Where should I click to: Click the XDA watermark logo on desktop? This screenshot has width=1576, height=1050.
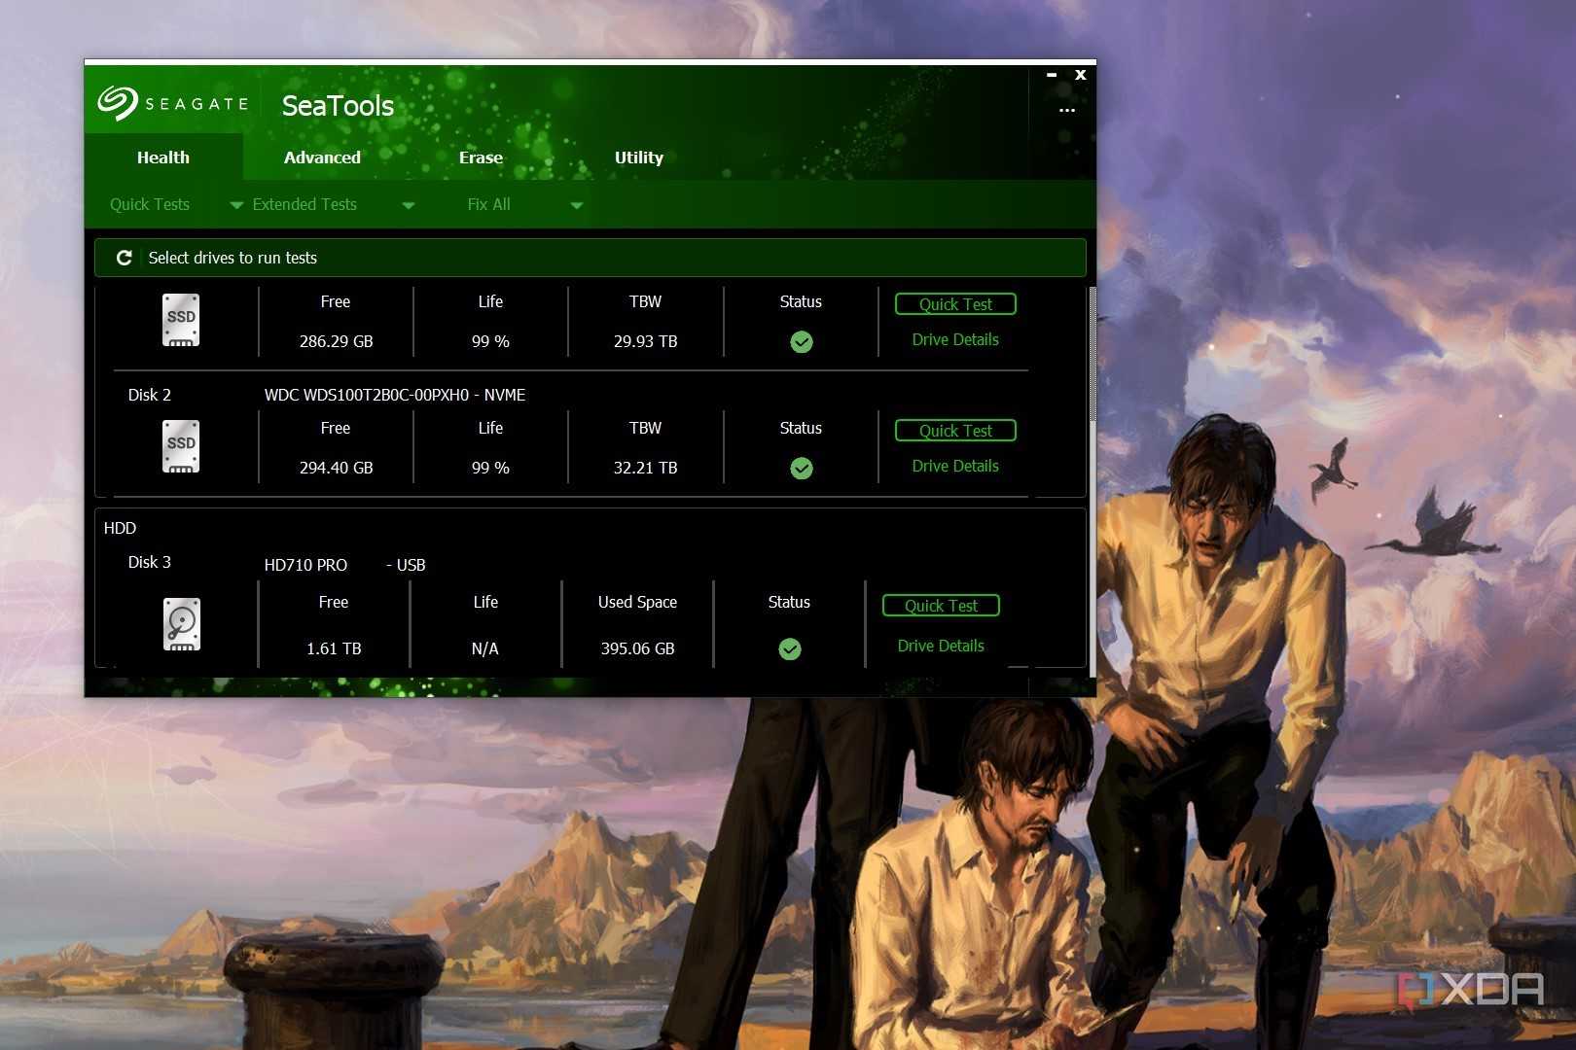click(x=1471, y=990)
